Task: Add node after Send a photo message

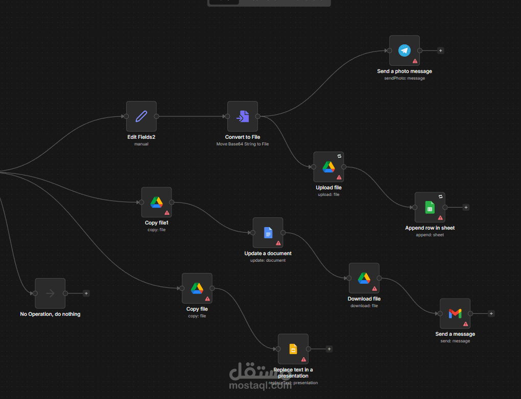Action: coord(441,51)
